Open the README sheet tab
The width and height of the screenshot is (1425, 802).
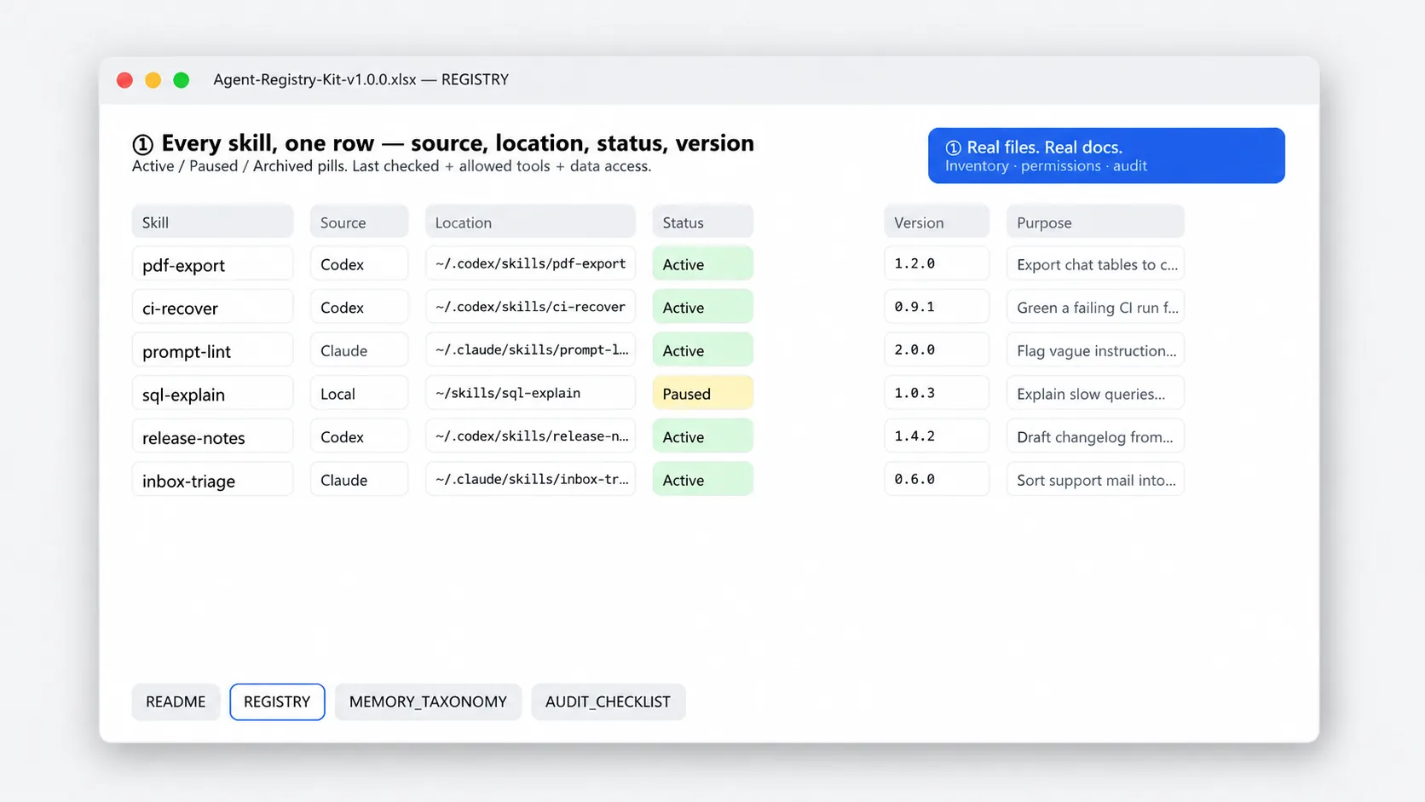pyautogui.click(x=176, y=701)
